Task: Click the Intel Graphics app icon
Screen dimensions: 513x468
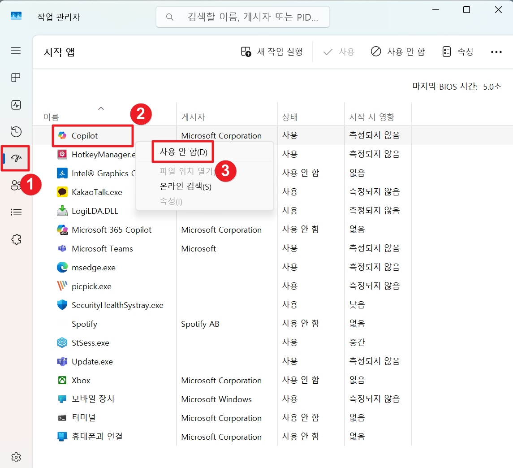Action: [x=62, y=173]
